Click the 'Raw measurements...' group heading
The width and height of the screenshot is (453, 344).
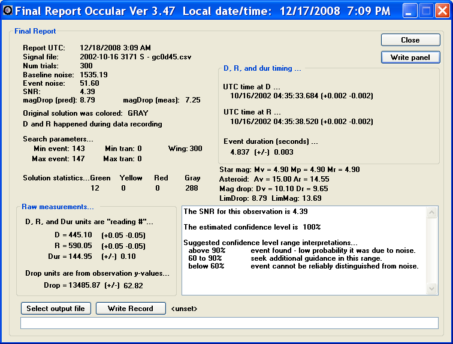pos(58,207)
